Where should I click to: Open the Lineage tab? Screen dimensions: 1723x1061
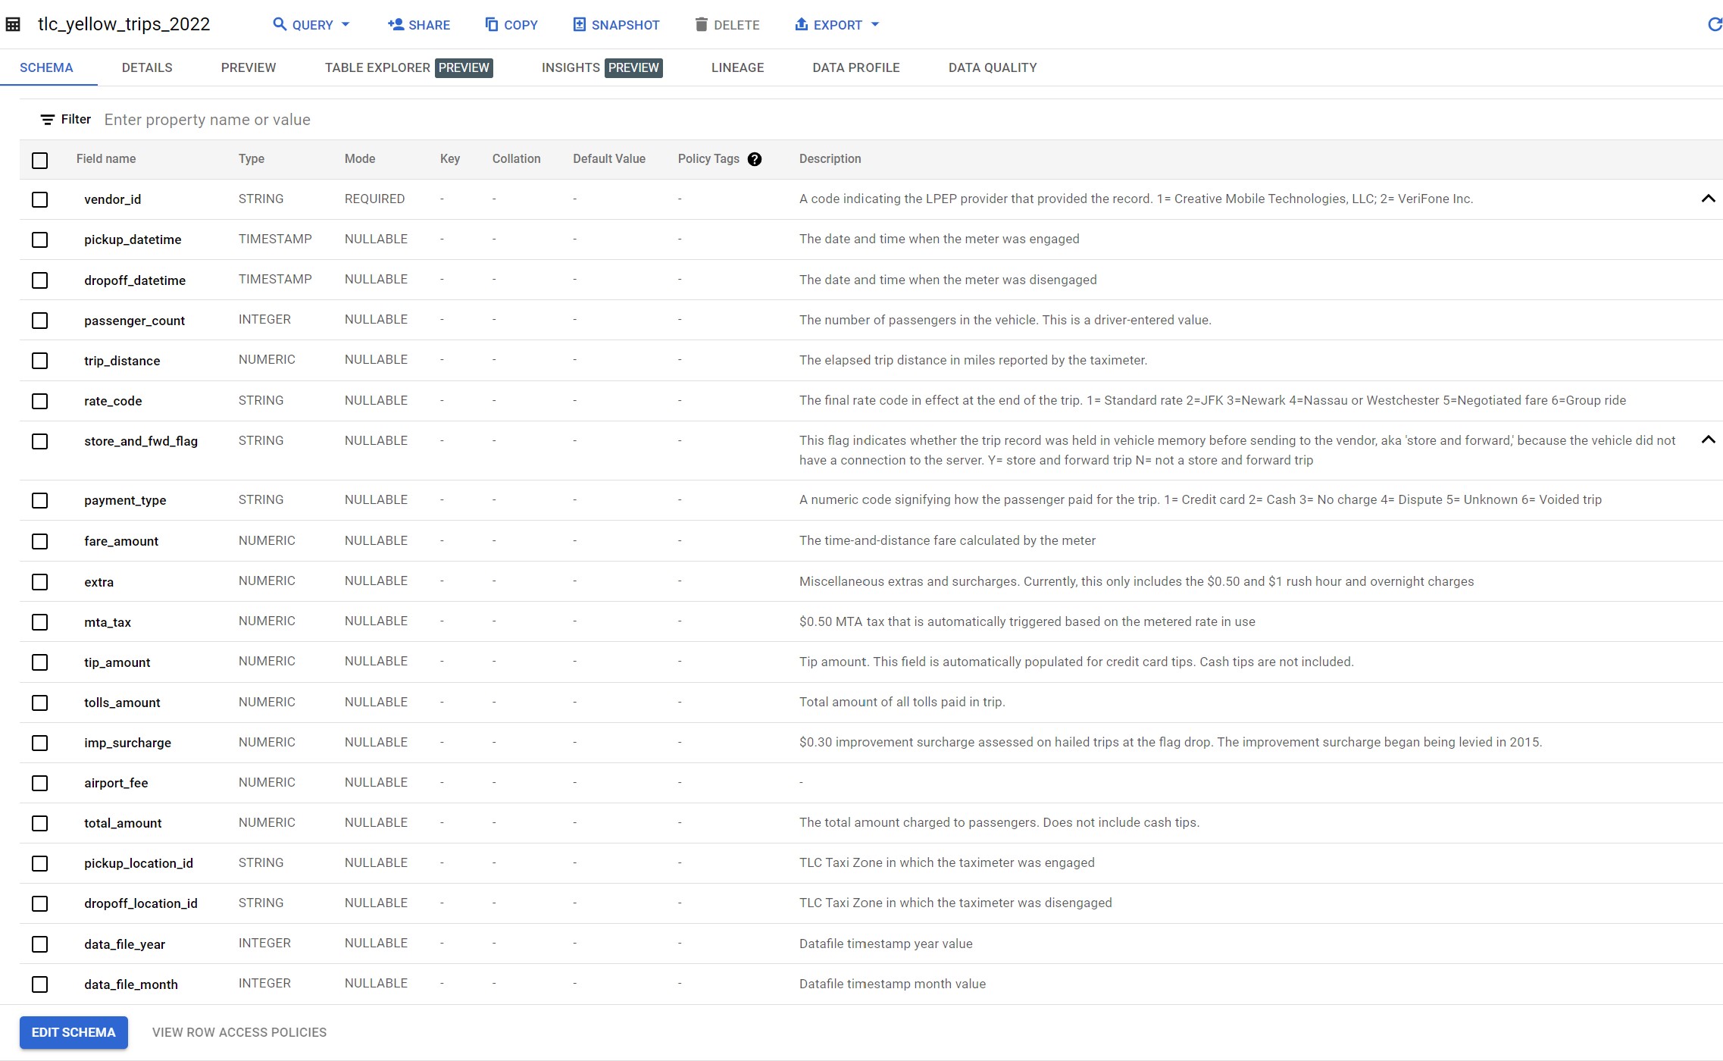tap(737, 67)
